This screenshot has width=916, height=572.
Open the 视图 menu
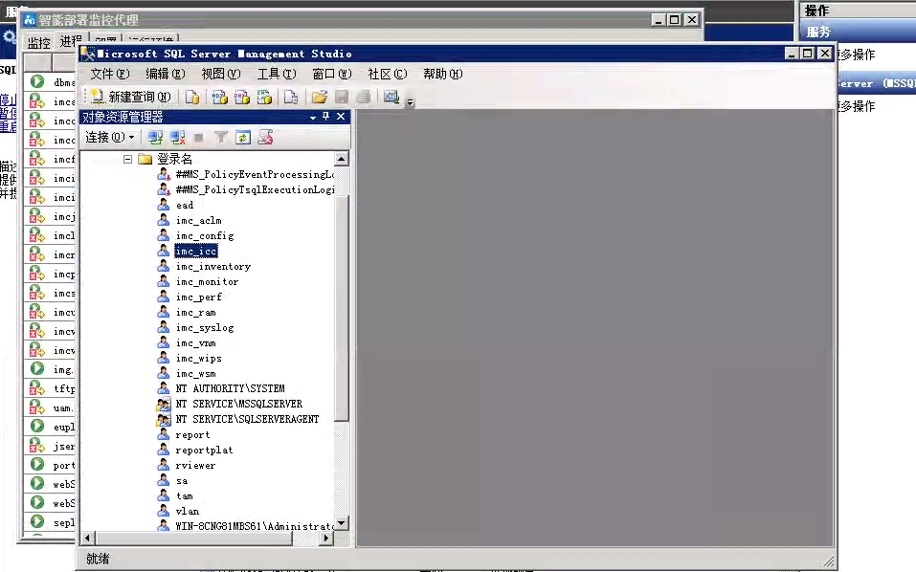click(221, 74)
